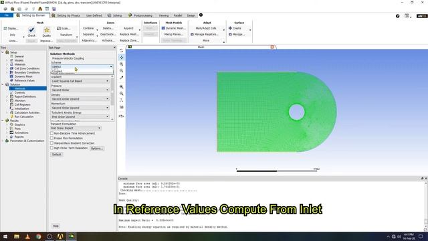Open the Scale mesh dialog
The image size is (428, 241).
[x=64, y=28]
